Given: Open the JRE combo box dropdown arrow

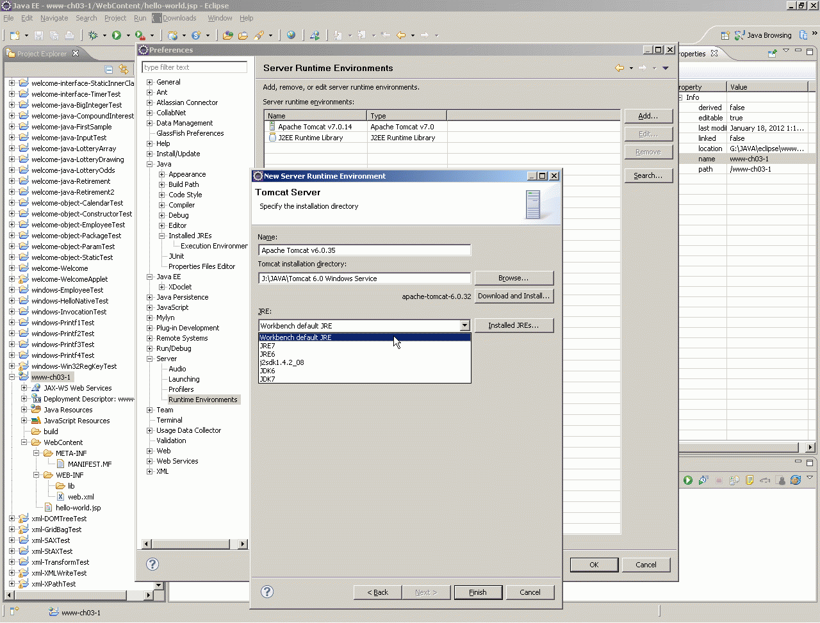Looking at the screenshot, I should [x=465, y=325].
